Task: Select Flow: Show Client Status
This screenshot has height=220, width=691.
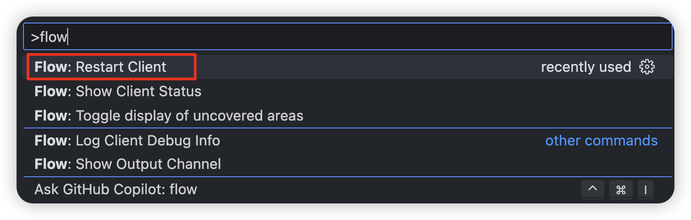Action: 138,91
